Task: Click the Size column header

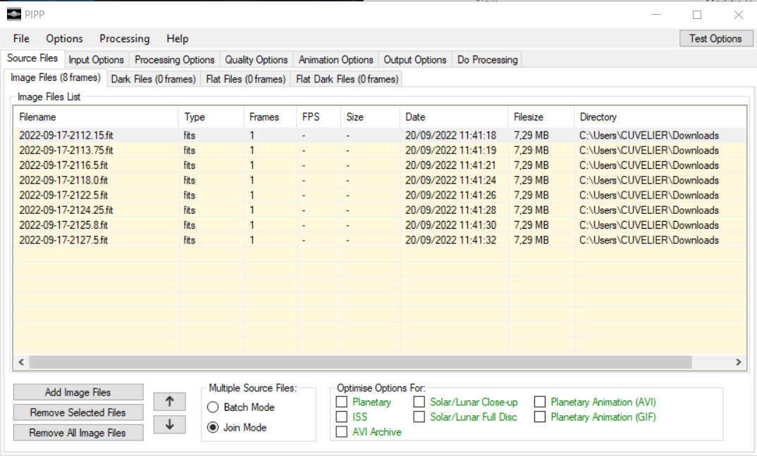Action: 370,117
